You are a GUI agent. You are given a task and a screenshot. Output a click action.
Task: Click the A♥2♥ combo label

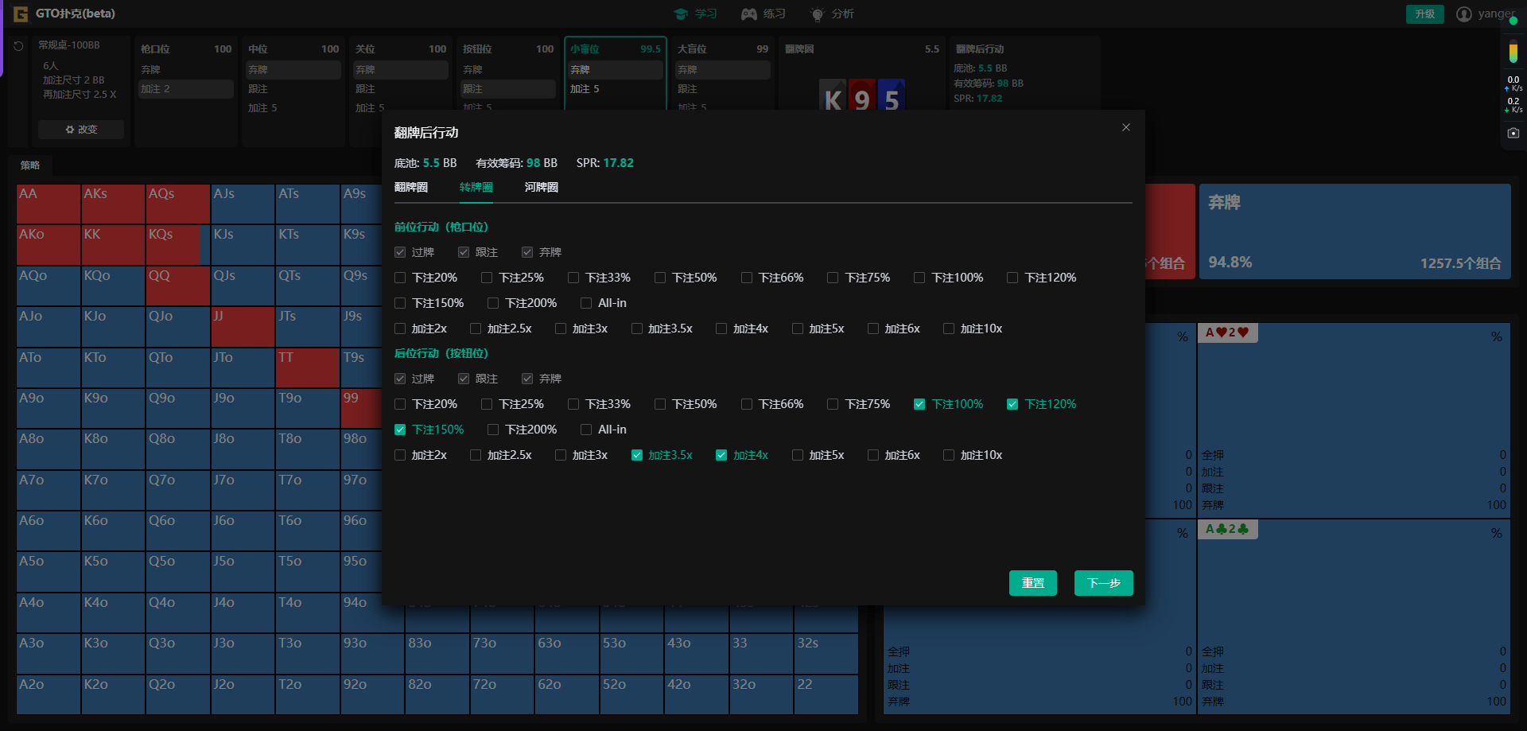point(1227,332)
